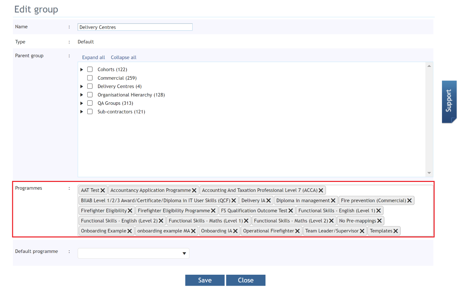Select the Delivery Centres (4) label
The height and width of the screenshot is (290, 459).
(x=120, y=86)
